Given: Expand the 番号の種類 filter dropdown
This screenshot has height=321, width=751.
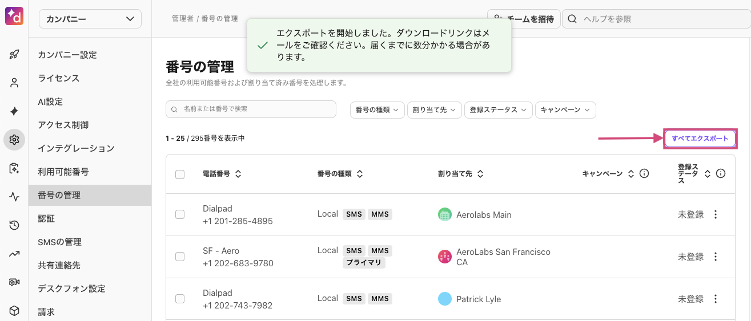Looking at the screenshot, I should 377,110.
